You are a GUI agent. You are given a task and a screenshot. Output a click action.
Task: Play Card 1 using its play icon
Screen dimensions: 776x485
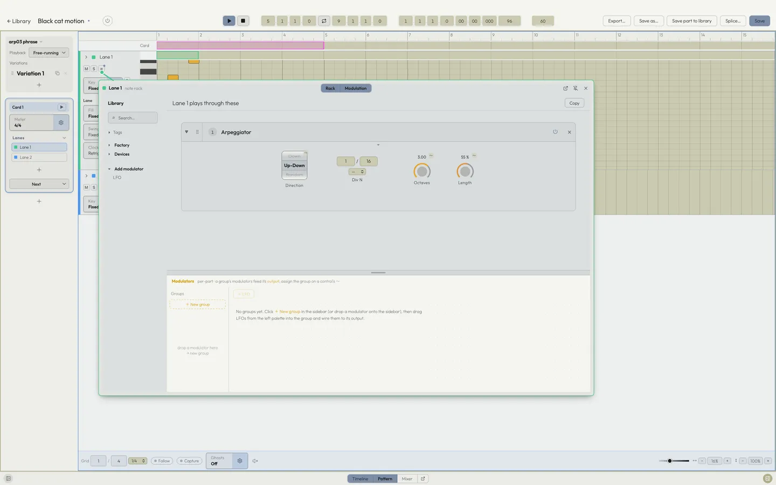[x=61, y=107]
